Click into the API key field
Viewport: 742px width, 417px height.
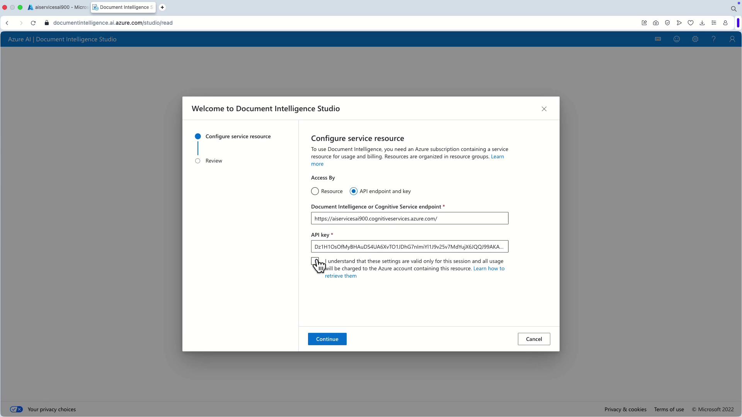(409, 247)
